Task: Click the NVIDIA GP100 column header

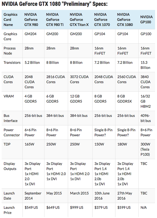Action: pyautogui.click(x=146, y=19)
